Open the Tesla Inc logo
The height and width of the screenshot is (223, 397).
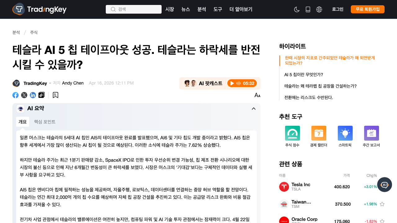tap(284, 187)
